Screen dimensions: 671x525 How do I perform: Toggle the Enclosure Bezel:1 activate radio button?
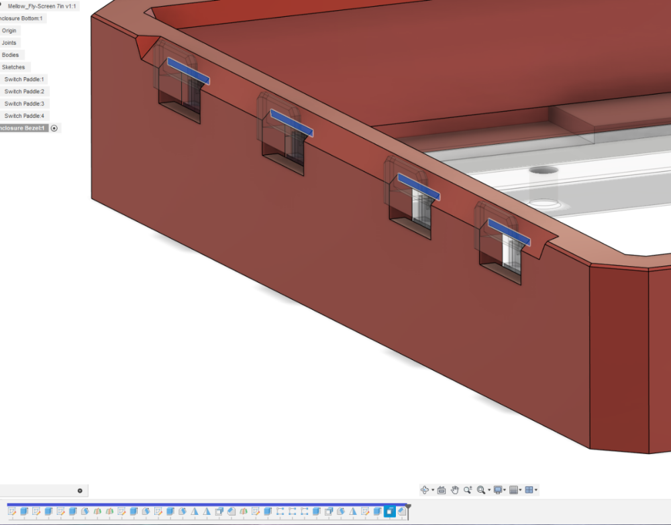coord(54,128)
